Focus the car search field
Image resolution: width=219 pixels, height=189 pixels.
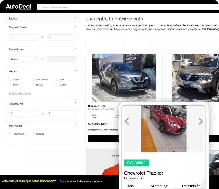[128, 7]
